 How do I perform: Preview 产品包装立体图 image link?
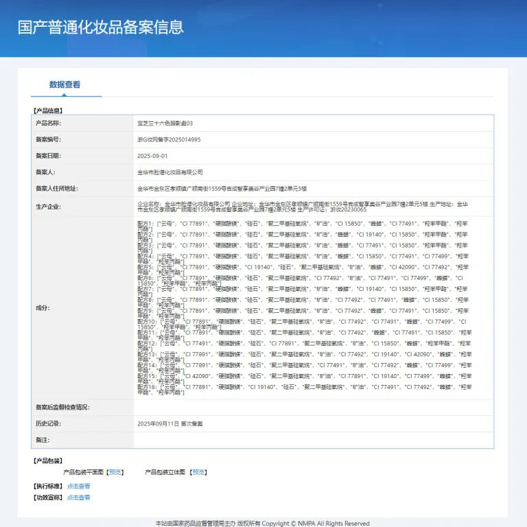click(x=198, y=472)
